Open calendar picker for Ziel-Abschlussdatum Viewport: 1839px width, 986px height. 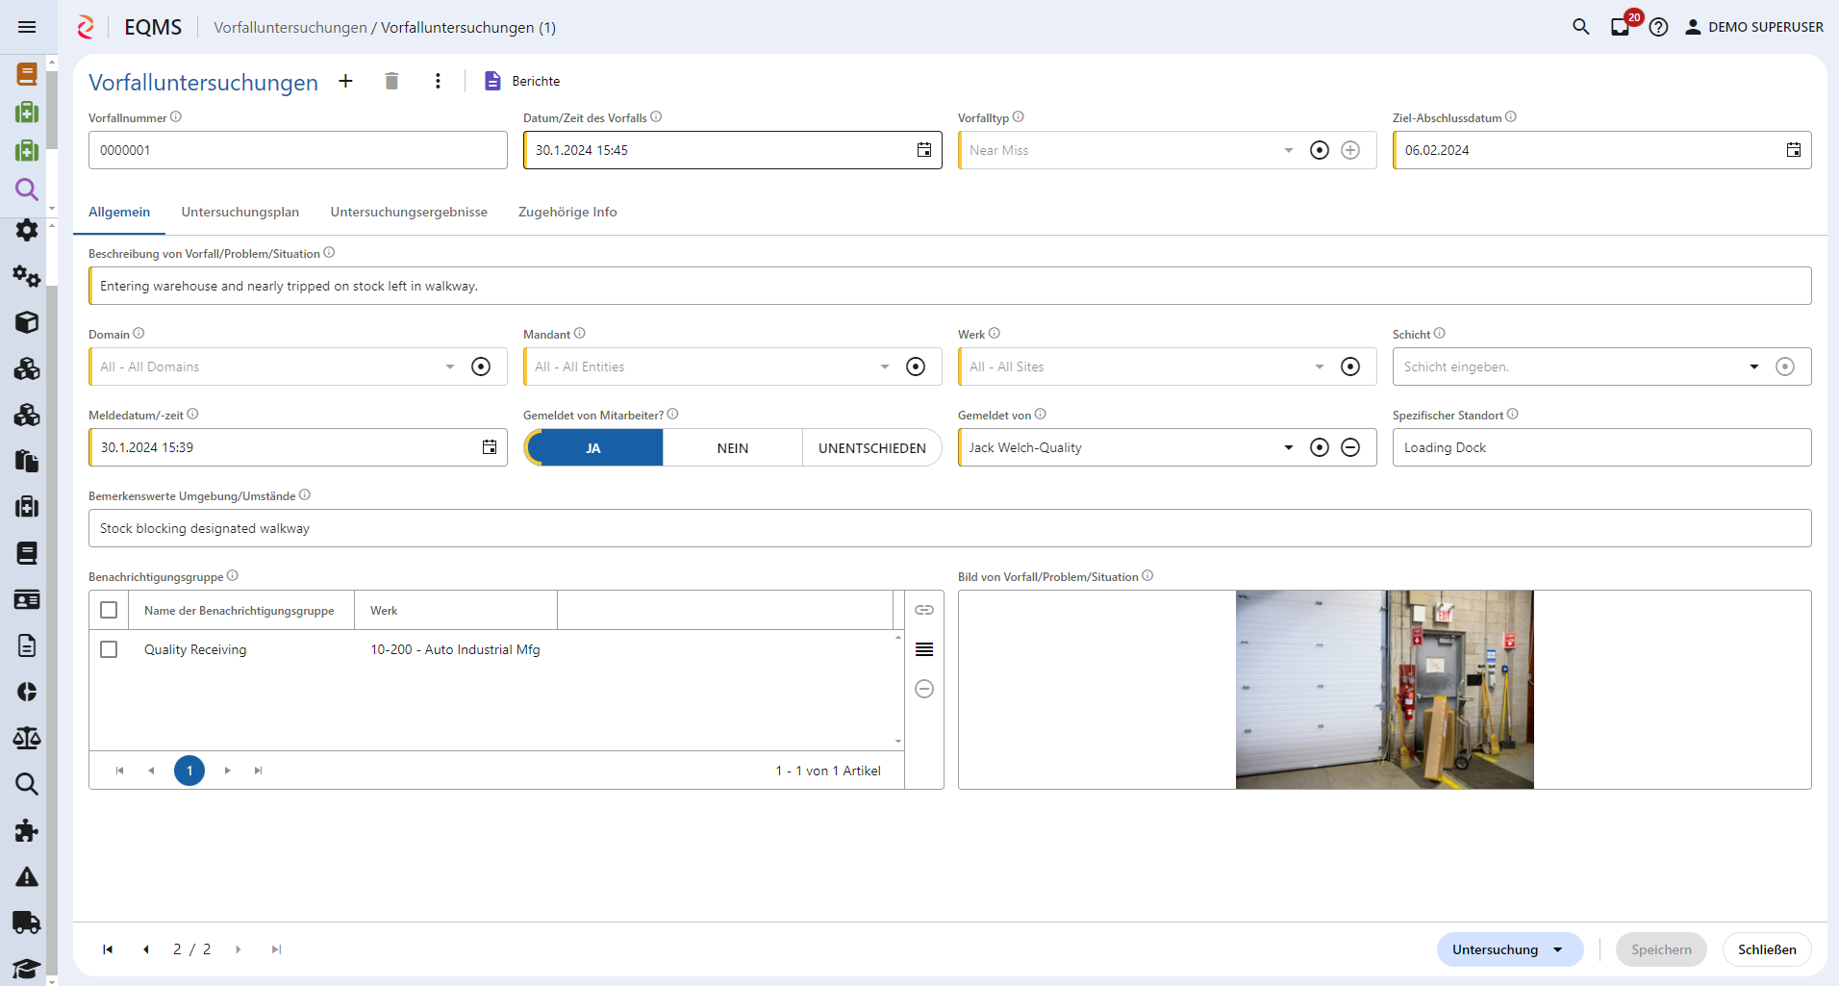click(1794, 150)
